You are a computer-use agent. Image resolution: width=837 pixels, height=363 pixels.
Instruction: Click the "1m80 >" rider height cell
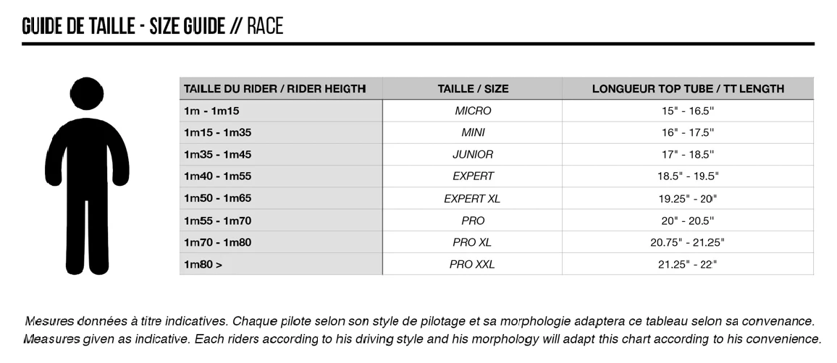click(x=203, y=264)
